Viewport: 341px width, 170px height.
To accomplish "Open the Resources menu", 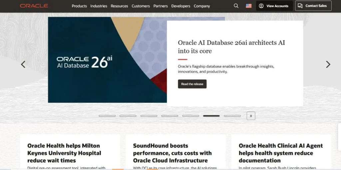I will tap(120, 6).
